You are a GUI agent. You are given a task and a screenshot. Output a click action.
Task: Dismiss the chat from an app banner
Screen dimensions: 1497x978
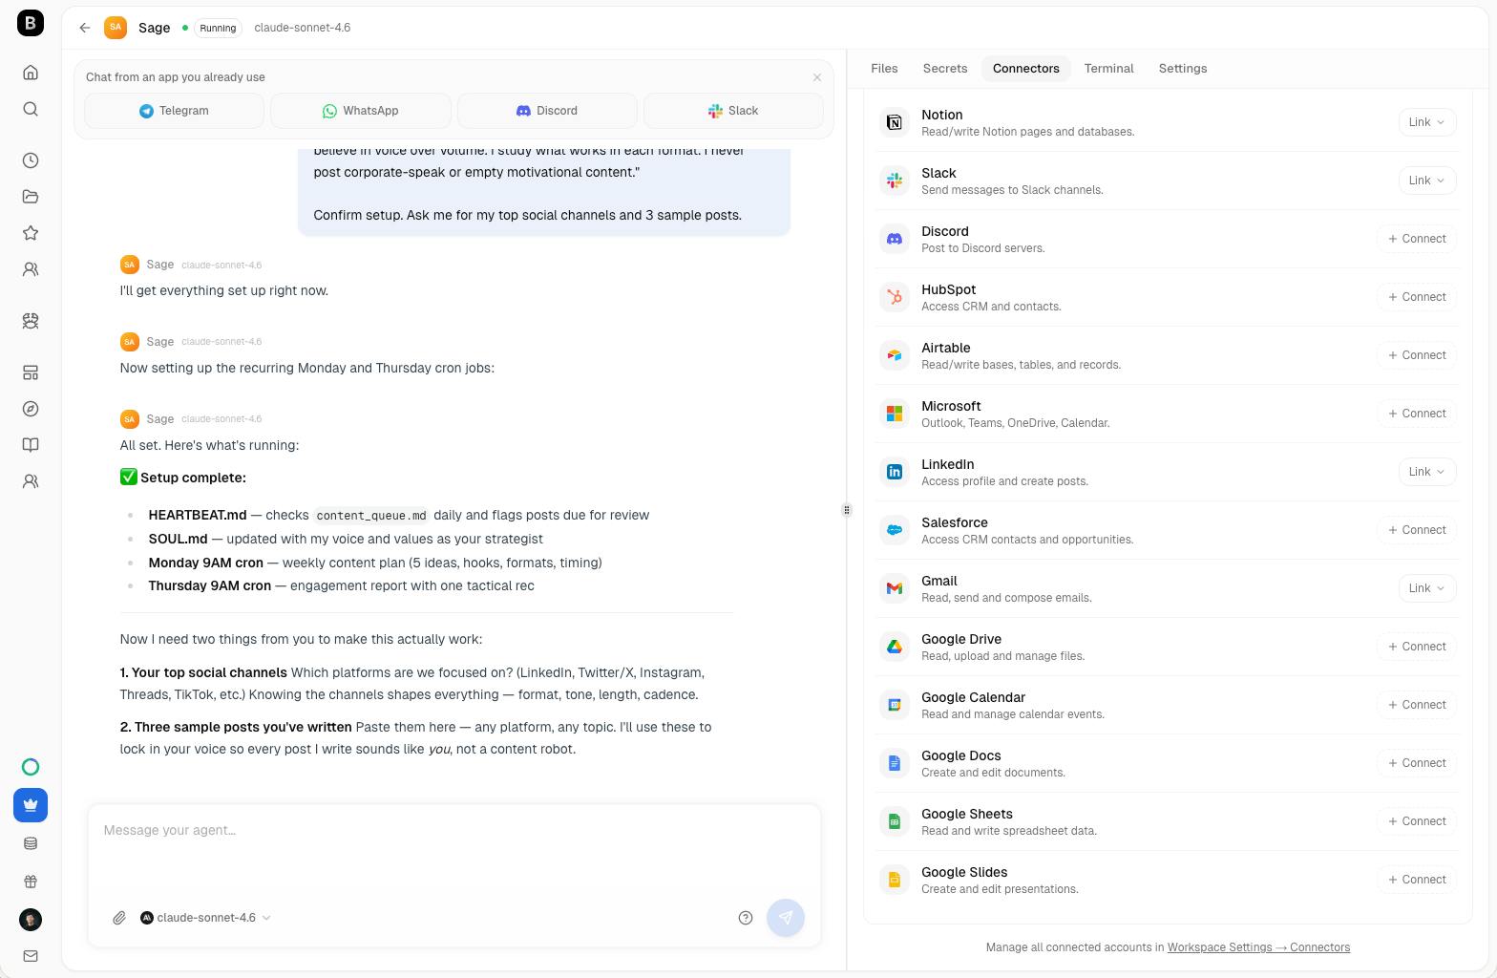click(x=817, y=77)
